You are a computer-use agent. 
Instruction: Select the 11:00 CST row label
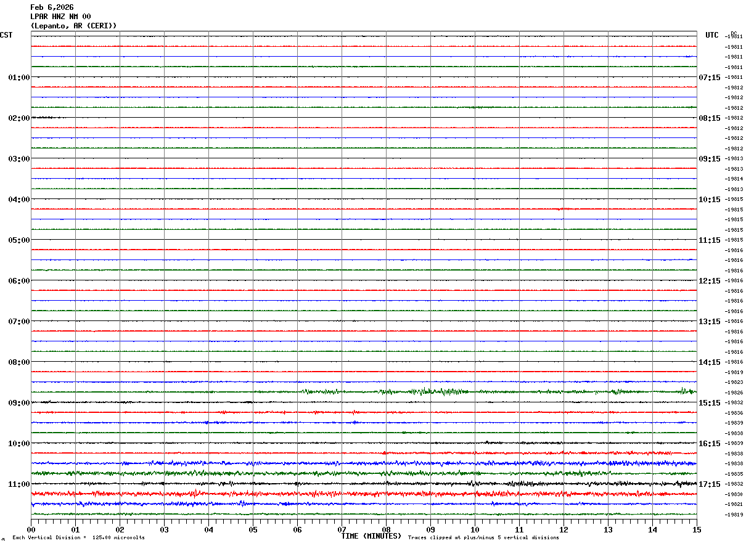coord(18,484)
